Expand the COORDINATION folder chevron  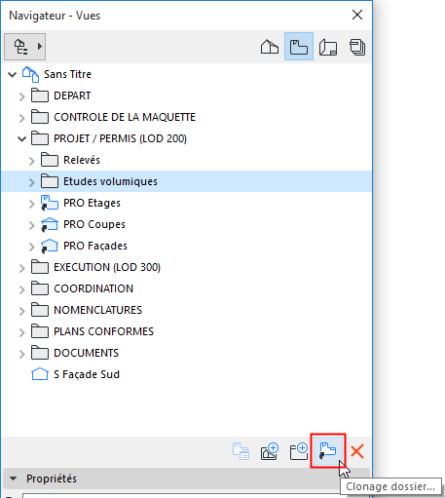[x=21, y=289]
